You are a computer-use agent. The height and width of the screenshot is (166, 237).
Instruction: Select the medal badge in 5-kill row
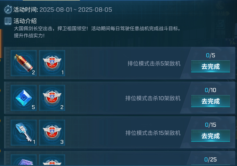pyautogui.click(x=52, y=63)
